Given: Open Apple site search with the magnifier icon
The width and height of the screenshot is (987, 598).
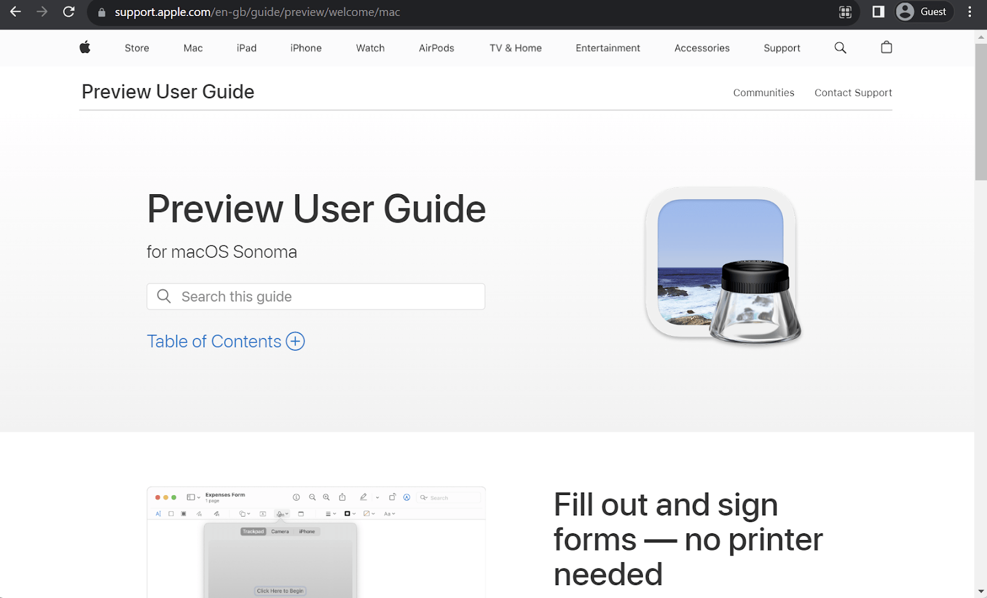Looking at the screenshot, I should 840,47.
